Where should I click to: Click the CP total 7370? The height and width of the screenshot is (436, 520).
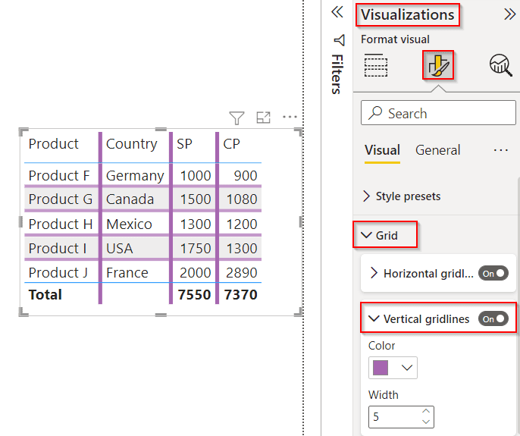coord(241,295)
